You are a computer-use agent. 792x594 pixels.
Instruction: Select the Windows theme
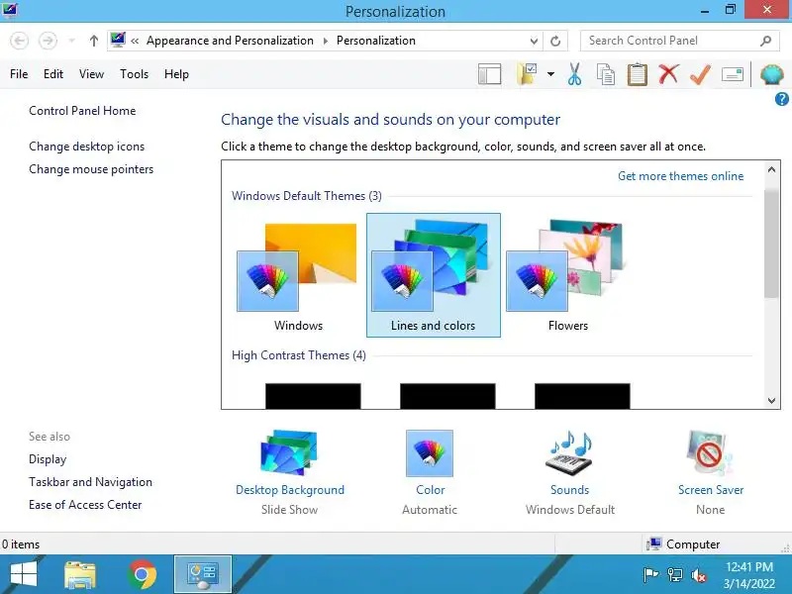click(x=298, y=275)
